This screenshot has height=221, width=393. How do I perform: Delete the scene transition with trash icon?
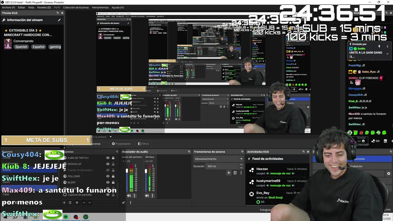click(235, 173)
